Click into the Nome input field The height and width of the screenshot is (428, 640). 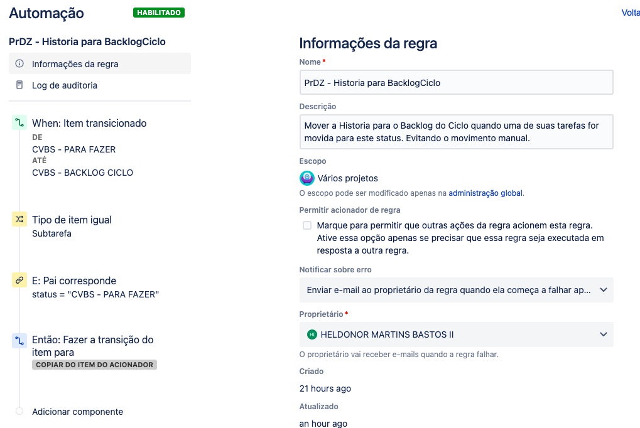point(457,82)
